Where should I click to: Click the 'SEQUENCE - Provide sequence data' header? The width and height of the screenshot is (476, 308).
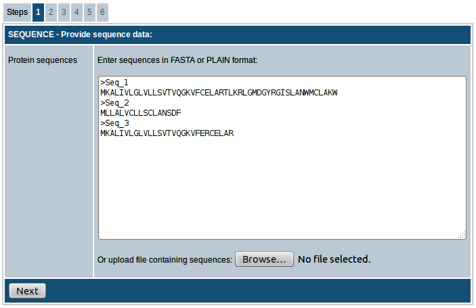[81, 35]
